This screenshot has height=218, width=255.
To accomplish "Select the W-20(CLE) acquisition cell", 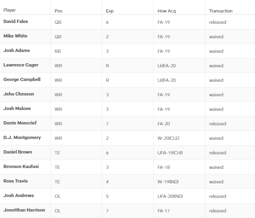I will pyautogui.click(x=168, y=138).
